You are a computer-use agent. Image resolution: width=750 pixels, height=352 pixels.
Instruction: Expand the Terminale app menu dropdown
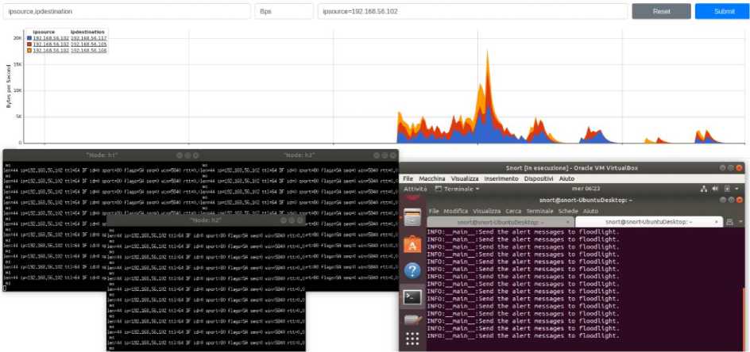click(x=457, y=189)
